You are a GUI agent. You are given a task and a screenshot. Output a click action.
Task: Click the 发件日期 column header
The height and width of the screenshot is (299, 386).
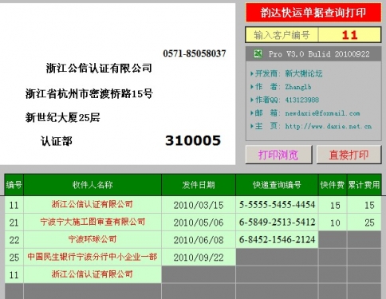(199, 185)
